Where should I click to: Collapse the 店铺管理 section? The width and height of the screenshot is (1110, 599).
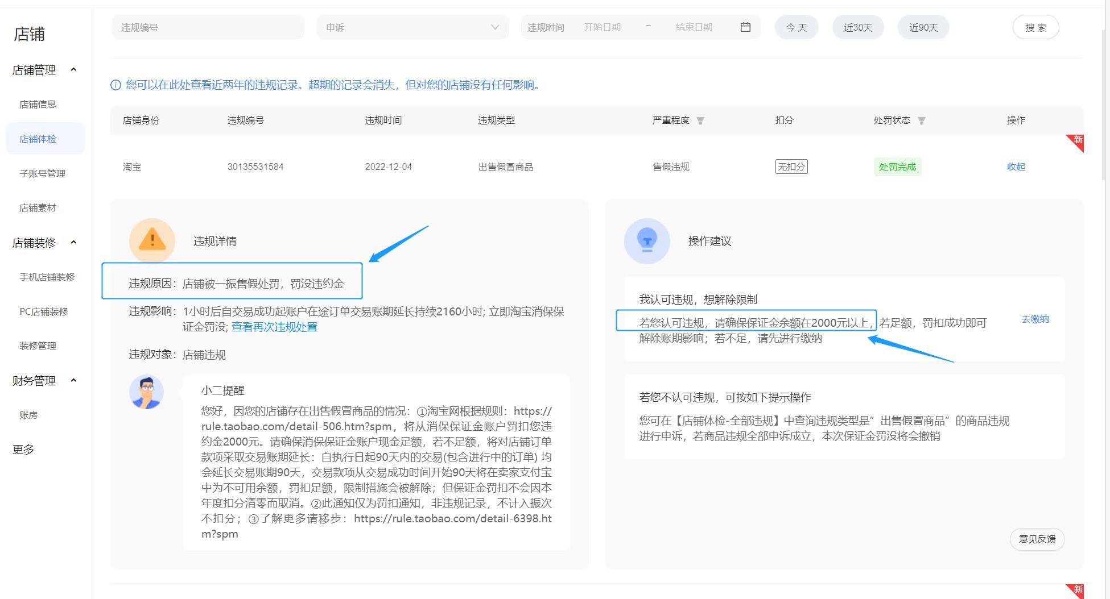tap(73, 70)
